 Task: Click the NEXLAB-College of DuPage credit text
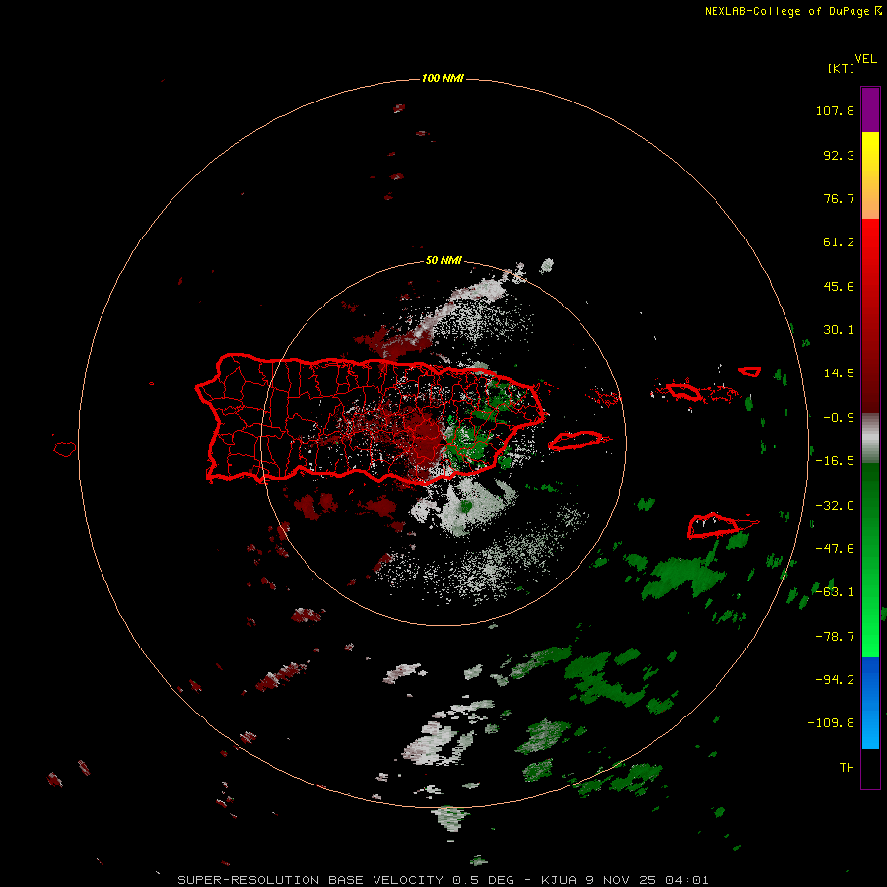[x=792, y=11]
